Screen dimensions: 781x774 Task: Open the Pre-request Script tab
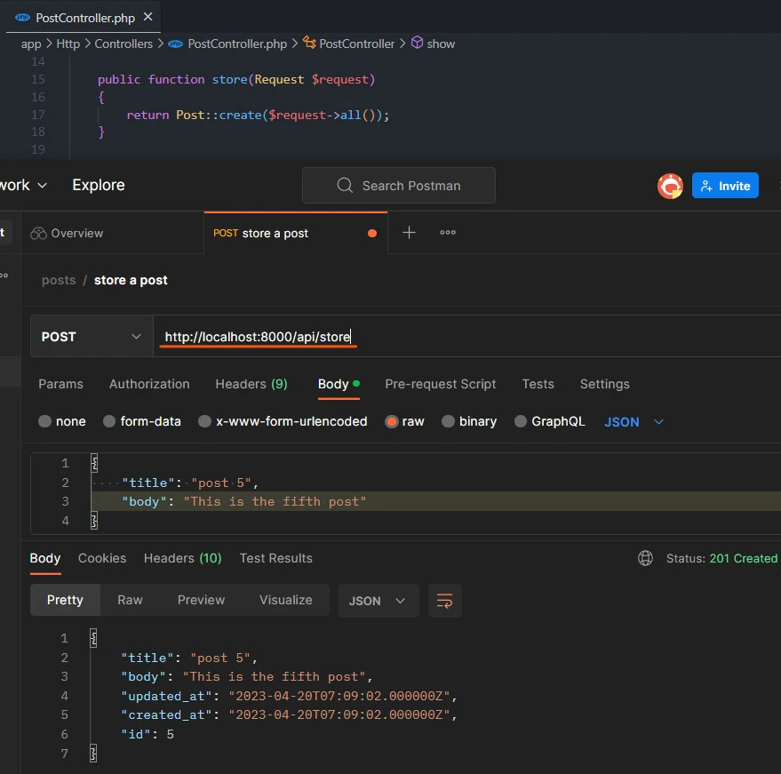tap(440, 384)
